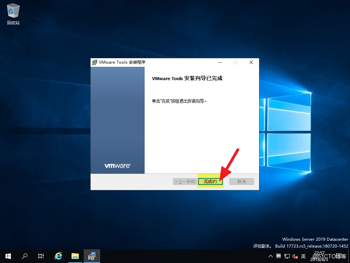Click installer title bar icon
The width and height of the screenshot is (350, 263).
point(95,62)
